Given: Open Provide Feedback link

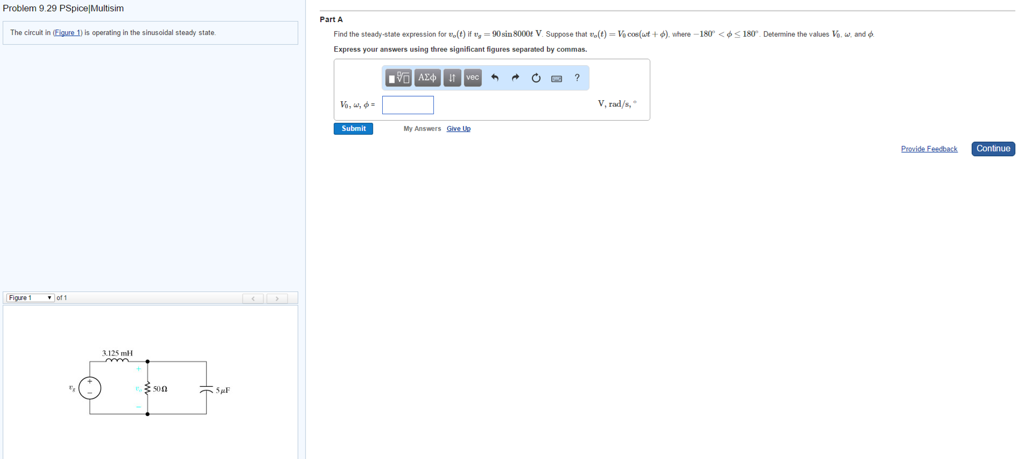Looking at the screenshot, I should coord(929,149).
